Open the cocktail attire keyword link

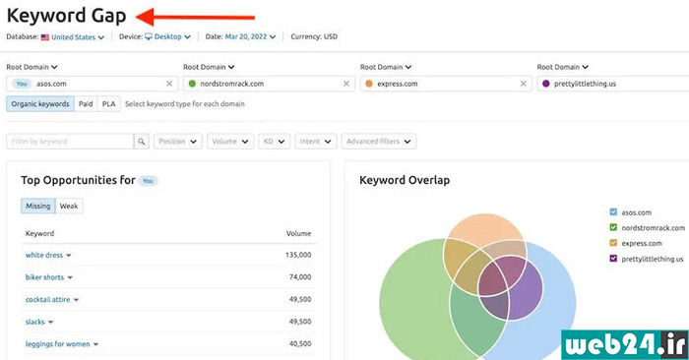tap(47, 299)
